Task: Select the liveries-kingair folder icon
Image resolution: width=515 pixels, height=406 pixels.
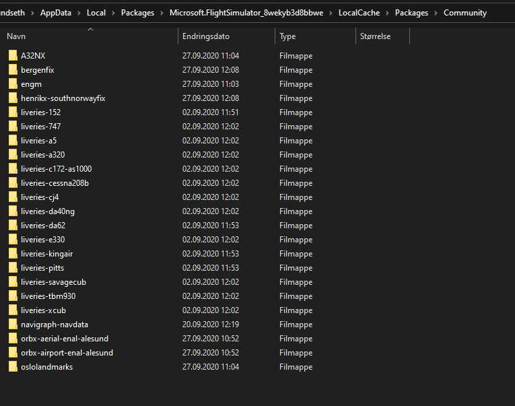Action: (13, 253)
